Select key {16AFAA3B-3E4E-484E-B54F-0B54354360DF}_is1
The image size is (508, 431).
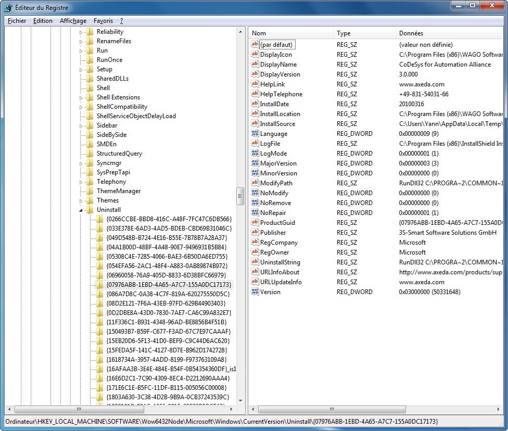coord(171,369)
